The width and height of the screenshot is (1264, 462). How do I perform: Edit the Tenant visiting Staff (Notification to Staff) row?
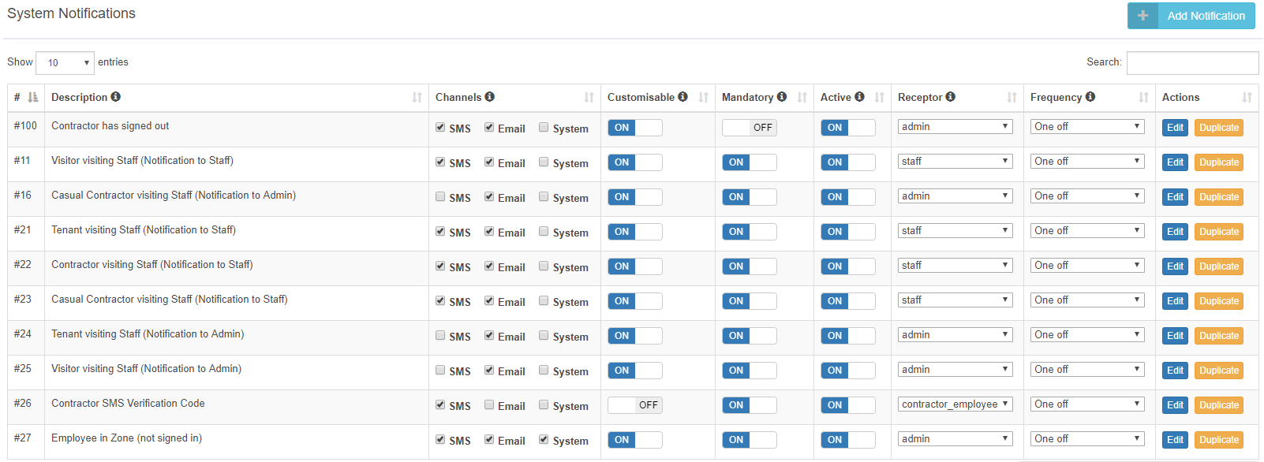click(x=1174, y=232)
